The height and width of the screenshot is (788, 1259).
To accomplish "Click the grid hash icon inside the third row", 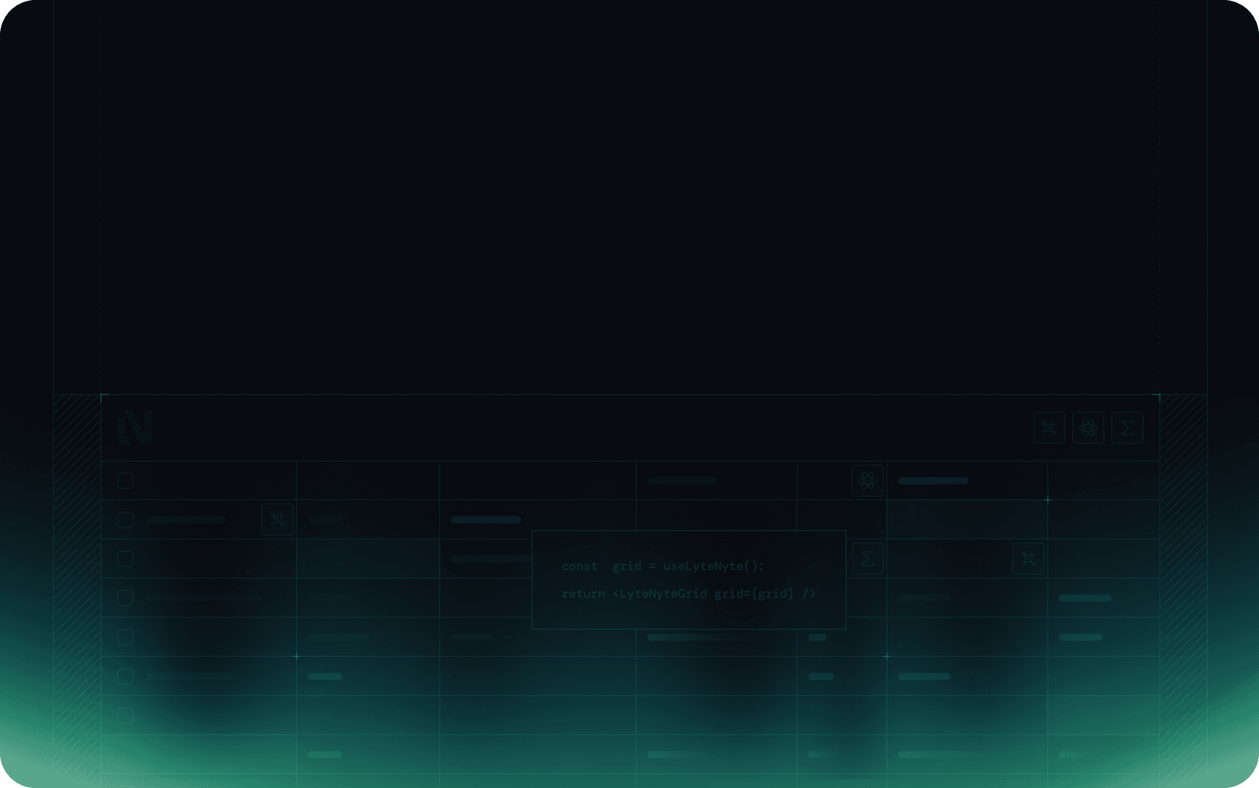I will point(1028,559).
